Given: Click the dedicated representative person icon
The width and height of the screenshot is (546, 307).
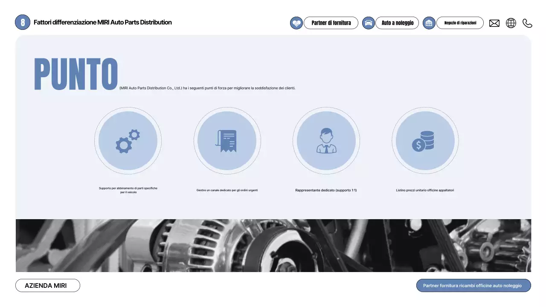Looking at the screenshot, I should pyautogui.click(x=326, y=141).
